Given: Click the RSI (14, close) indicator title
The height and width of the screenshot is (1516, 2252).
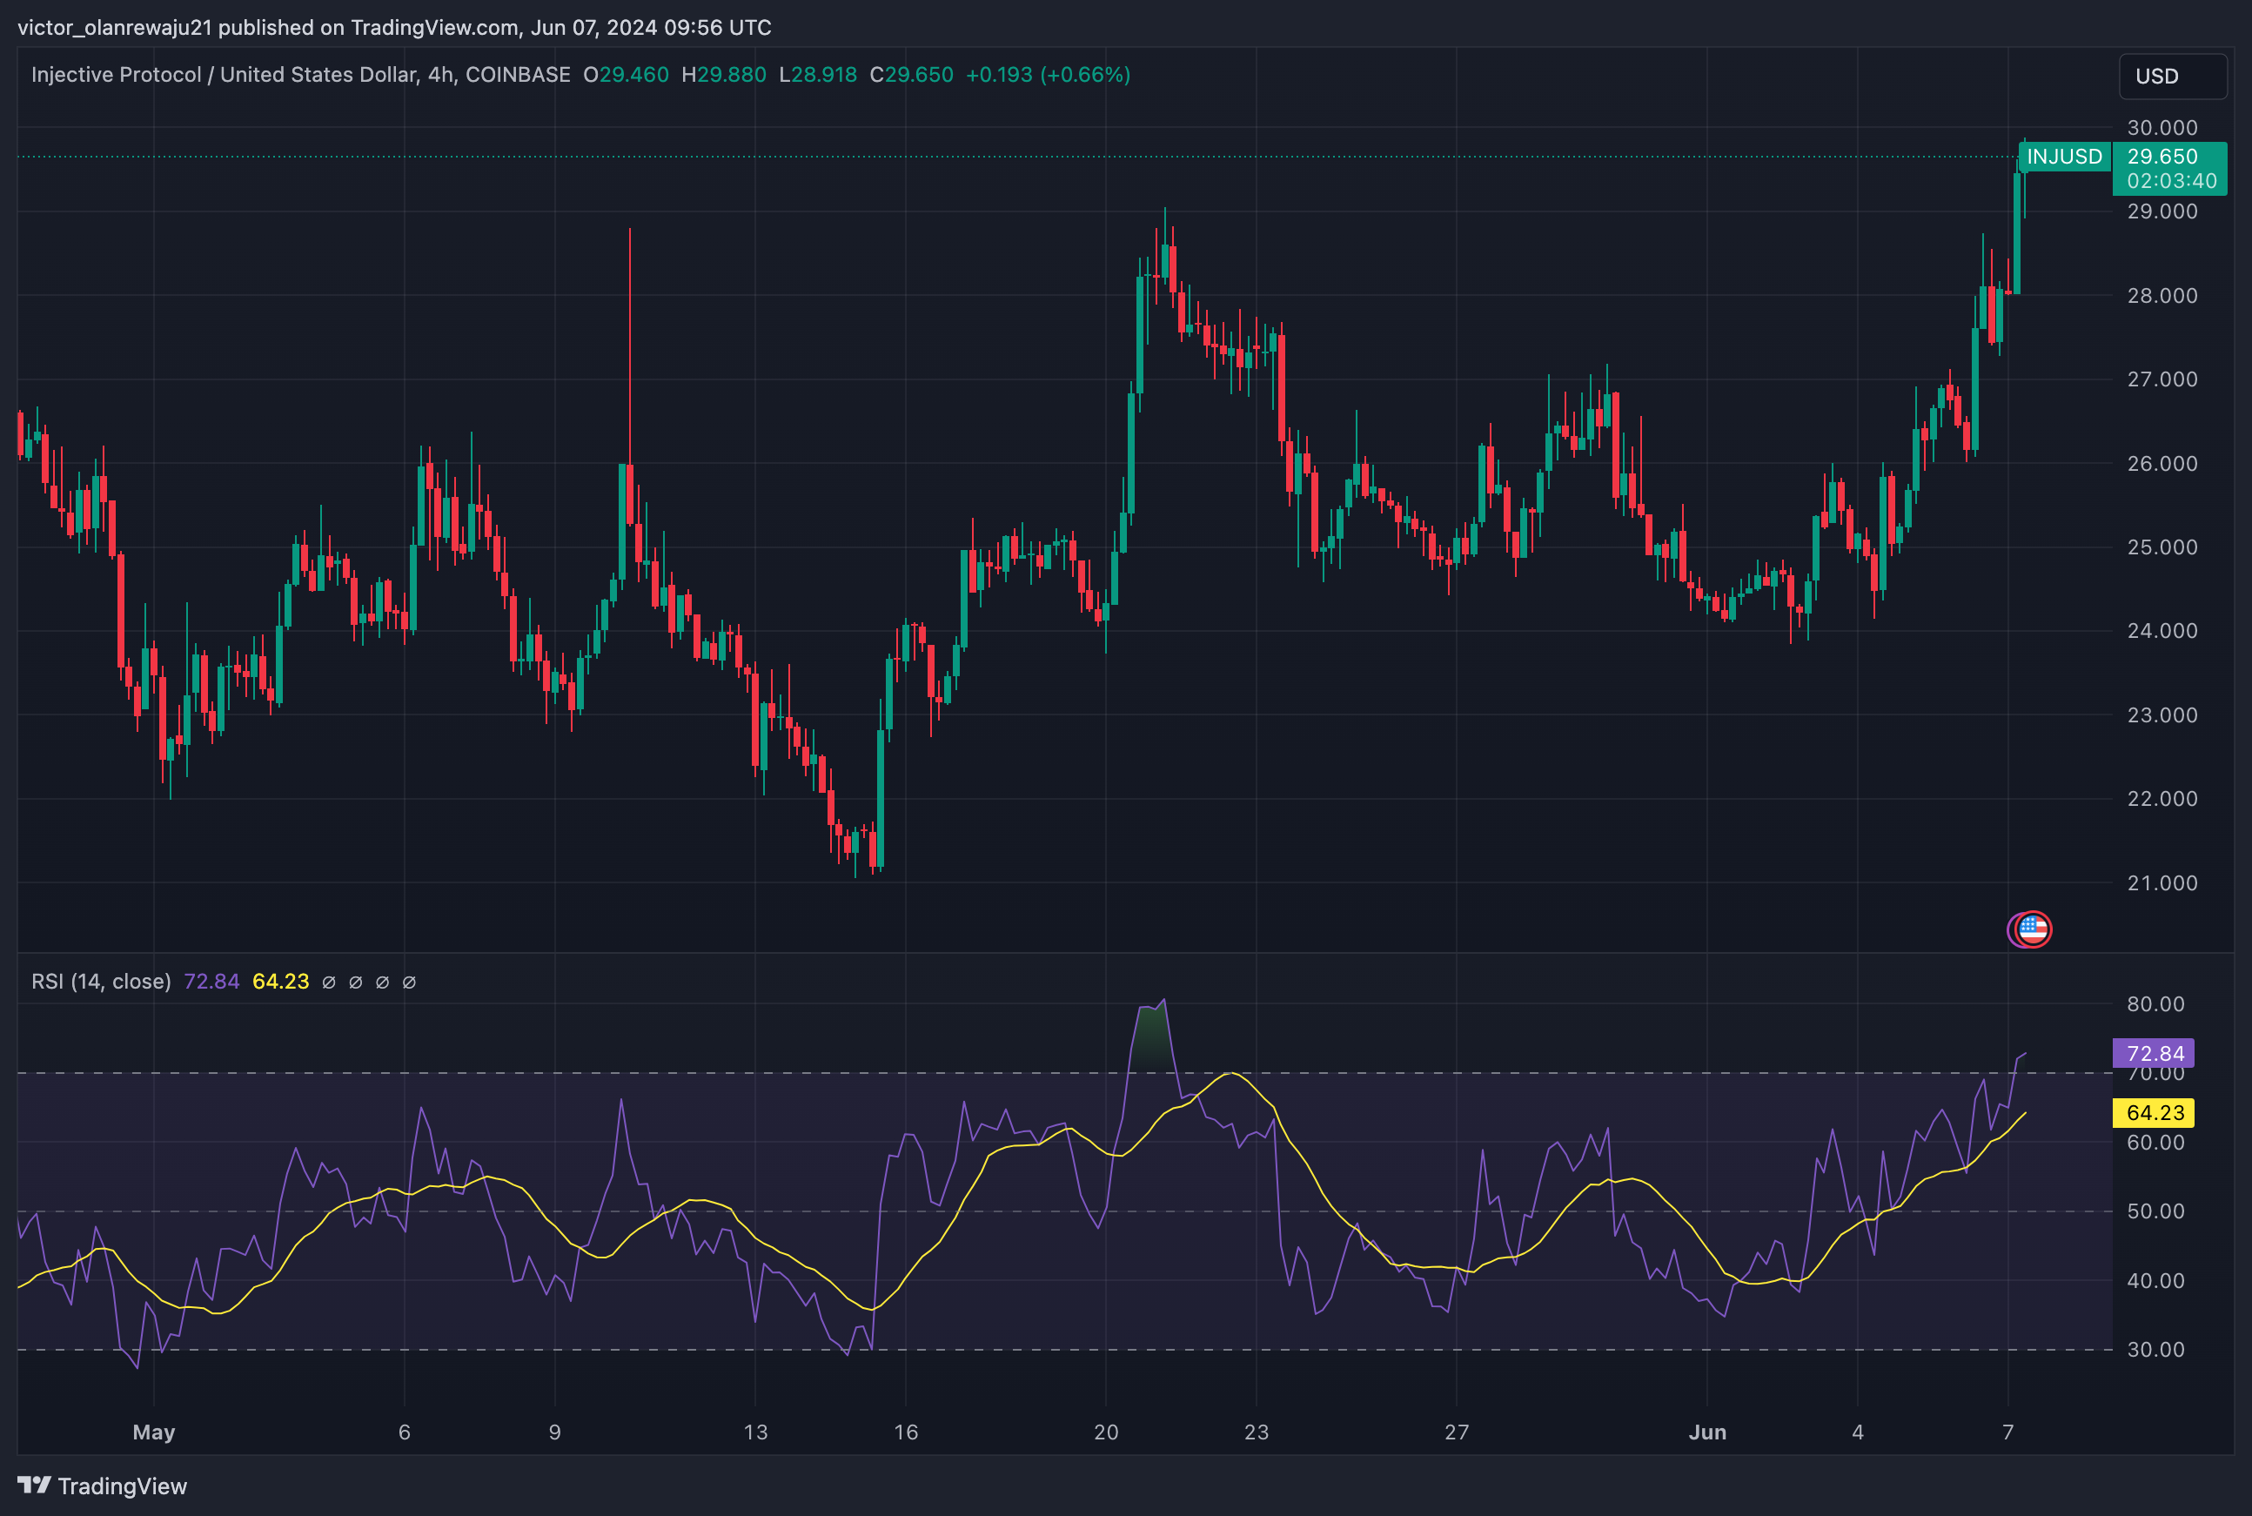Looking at the screenshot, I should click(x=101, y=982).
